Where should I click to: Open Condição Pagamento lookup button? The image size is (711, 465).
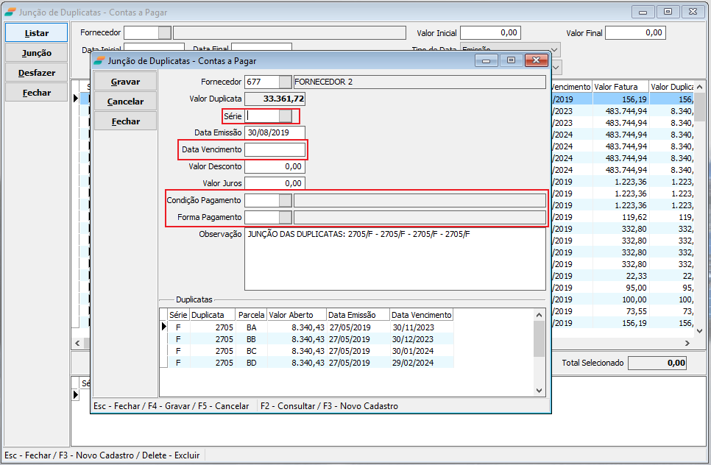286,200
